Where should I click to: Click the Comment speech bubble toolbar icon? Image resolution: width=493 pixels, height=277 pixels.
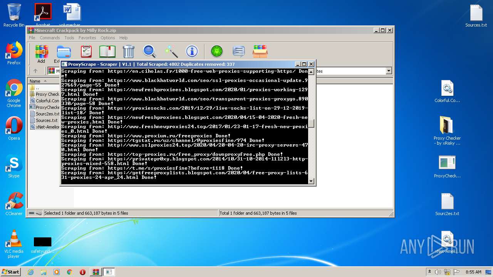239,51
